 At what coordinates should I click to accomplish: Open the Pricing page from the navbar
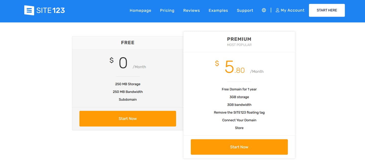pyautogui.click(x=167, y=10)
